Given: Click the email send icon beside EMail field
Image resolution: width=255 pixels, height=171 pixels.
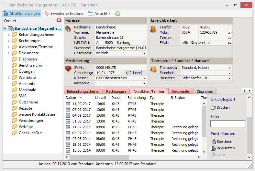Looking at the screenshot, I should pos(230,43).
